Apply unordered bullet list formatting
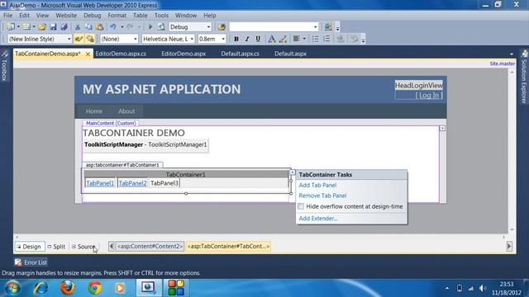The image size is (529, 297). (315, 39)
